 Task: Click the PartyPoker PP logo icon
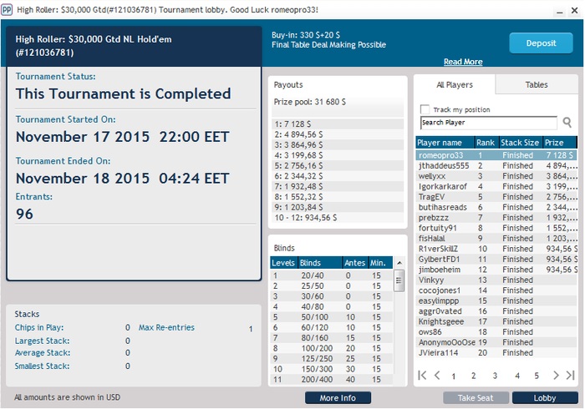tap(7, 9)
